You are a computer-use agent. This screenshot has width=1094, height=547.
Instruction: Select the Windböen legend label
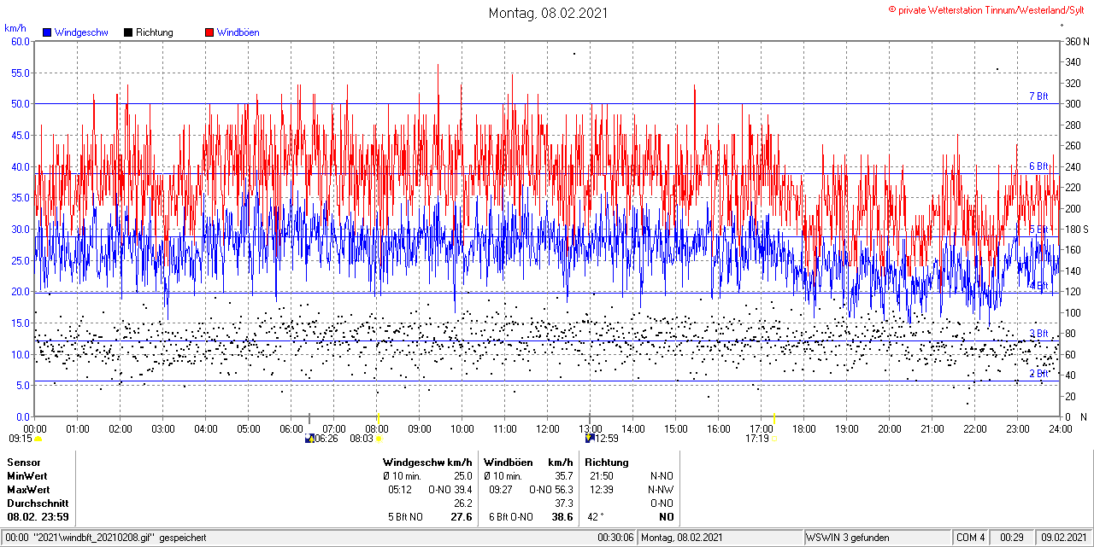coord(238,32)
